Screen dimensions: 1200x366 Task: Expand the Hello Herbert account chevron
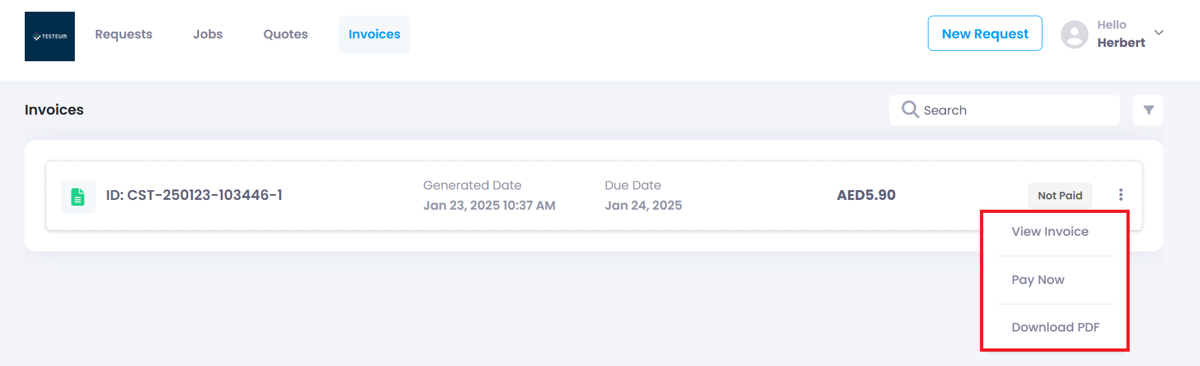click(1159, 33)
